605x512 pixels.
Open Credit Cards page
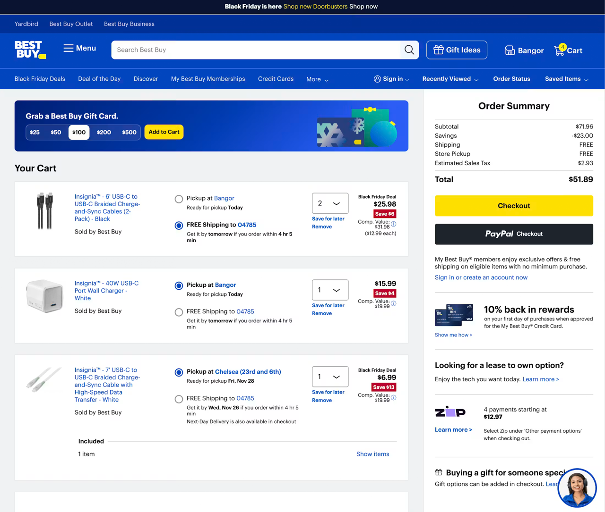276,79
